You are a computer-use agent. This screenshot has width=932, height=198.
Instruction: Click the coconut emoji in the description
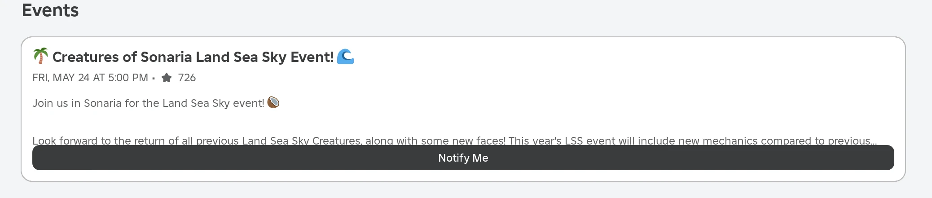pyautogui.click(x=273, y=103)
